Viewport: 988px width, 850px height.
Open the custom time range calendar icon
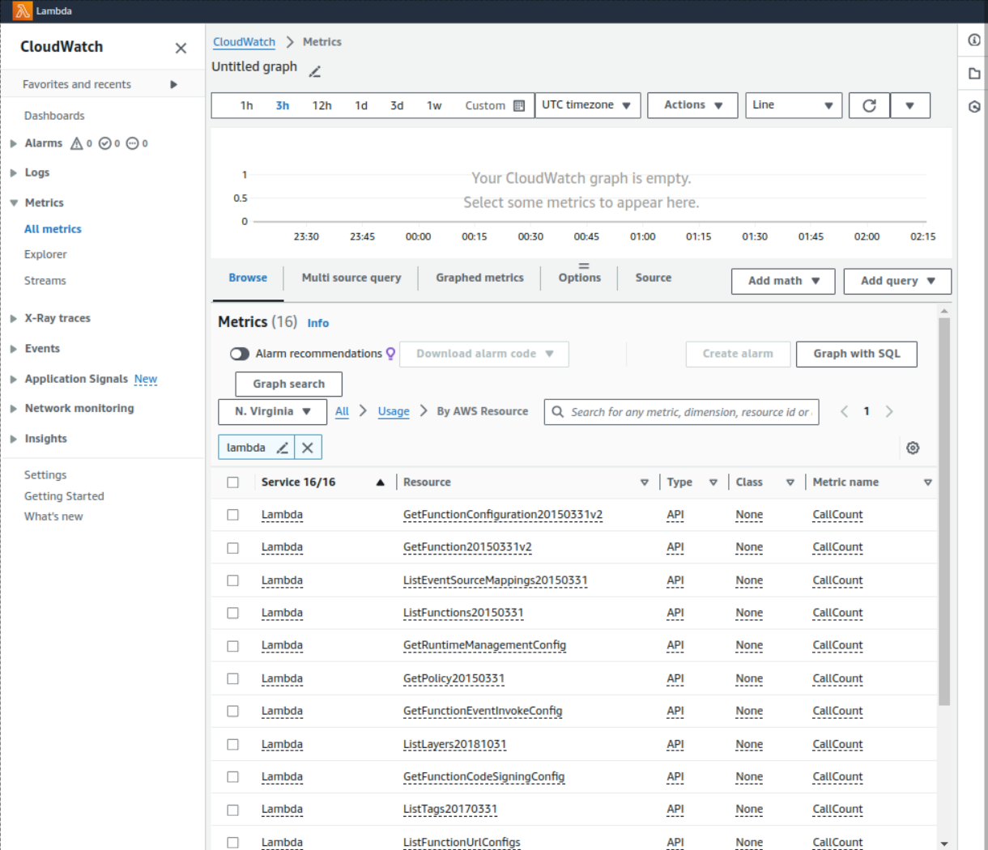tap(519, 105)
